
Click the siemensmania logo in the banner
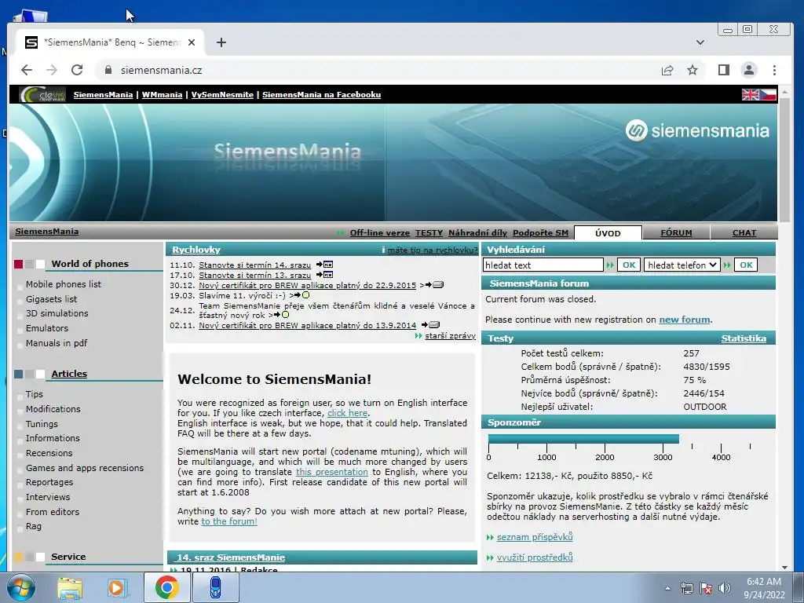pyautogui.click(x=697, y=130)
